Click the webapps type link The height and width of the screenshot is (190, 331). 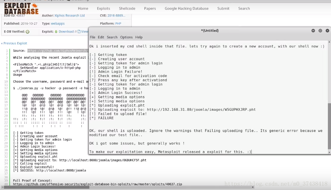coord(58,23)
